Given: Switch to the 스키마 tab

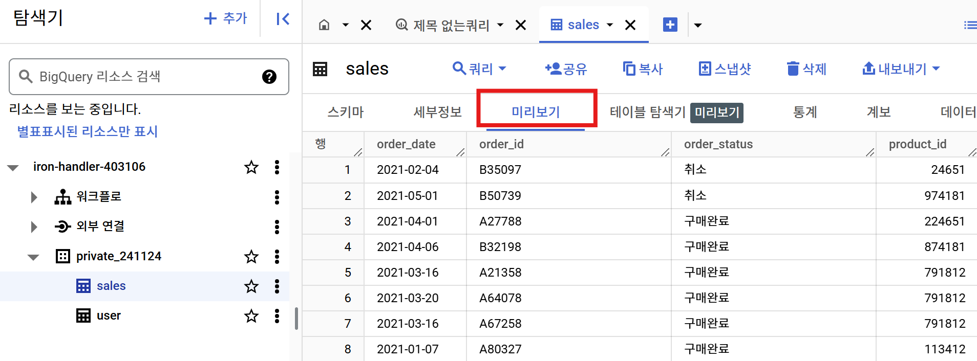Looking at the screenshot, I should coord(346,112).
